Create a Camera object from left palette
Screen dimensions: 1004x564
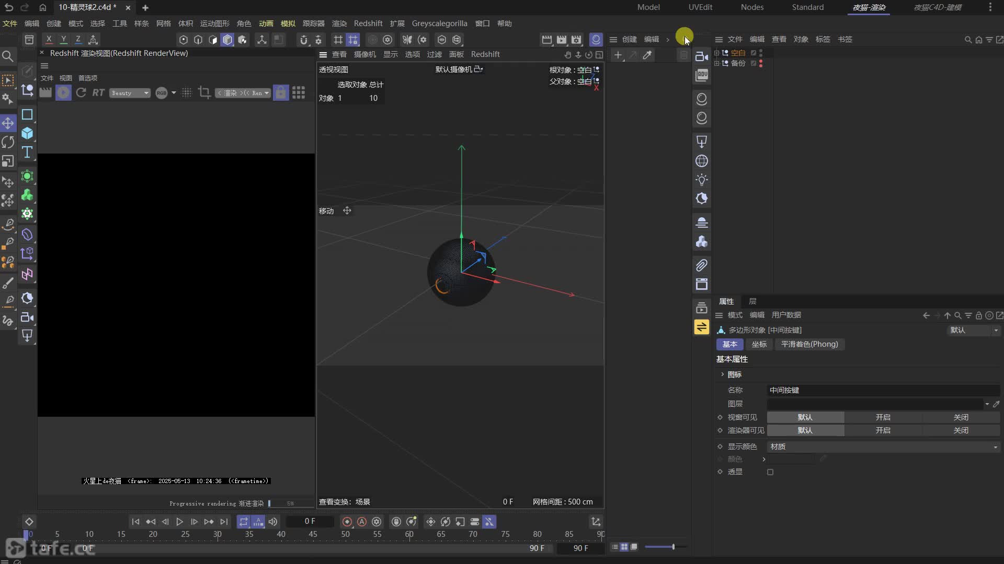point(27,318)
